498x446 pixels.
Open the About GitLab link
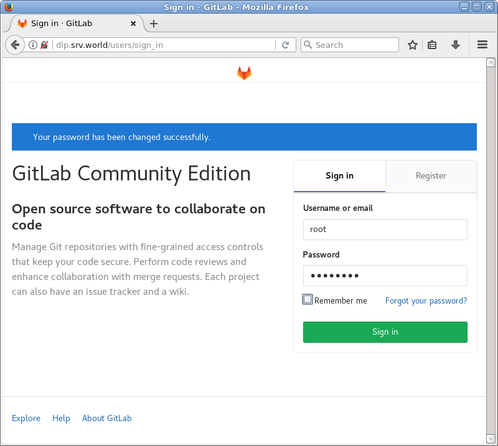pyautogui.click(x=106, y=418)
